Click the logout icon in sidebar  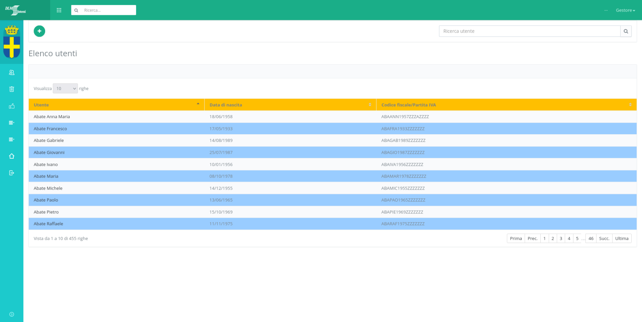point(11,173)
